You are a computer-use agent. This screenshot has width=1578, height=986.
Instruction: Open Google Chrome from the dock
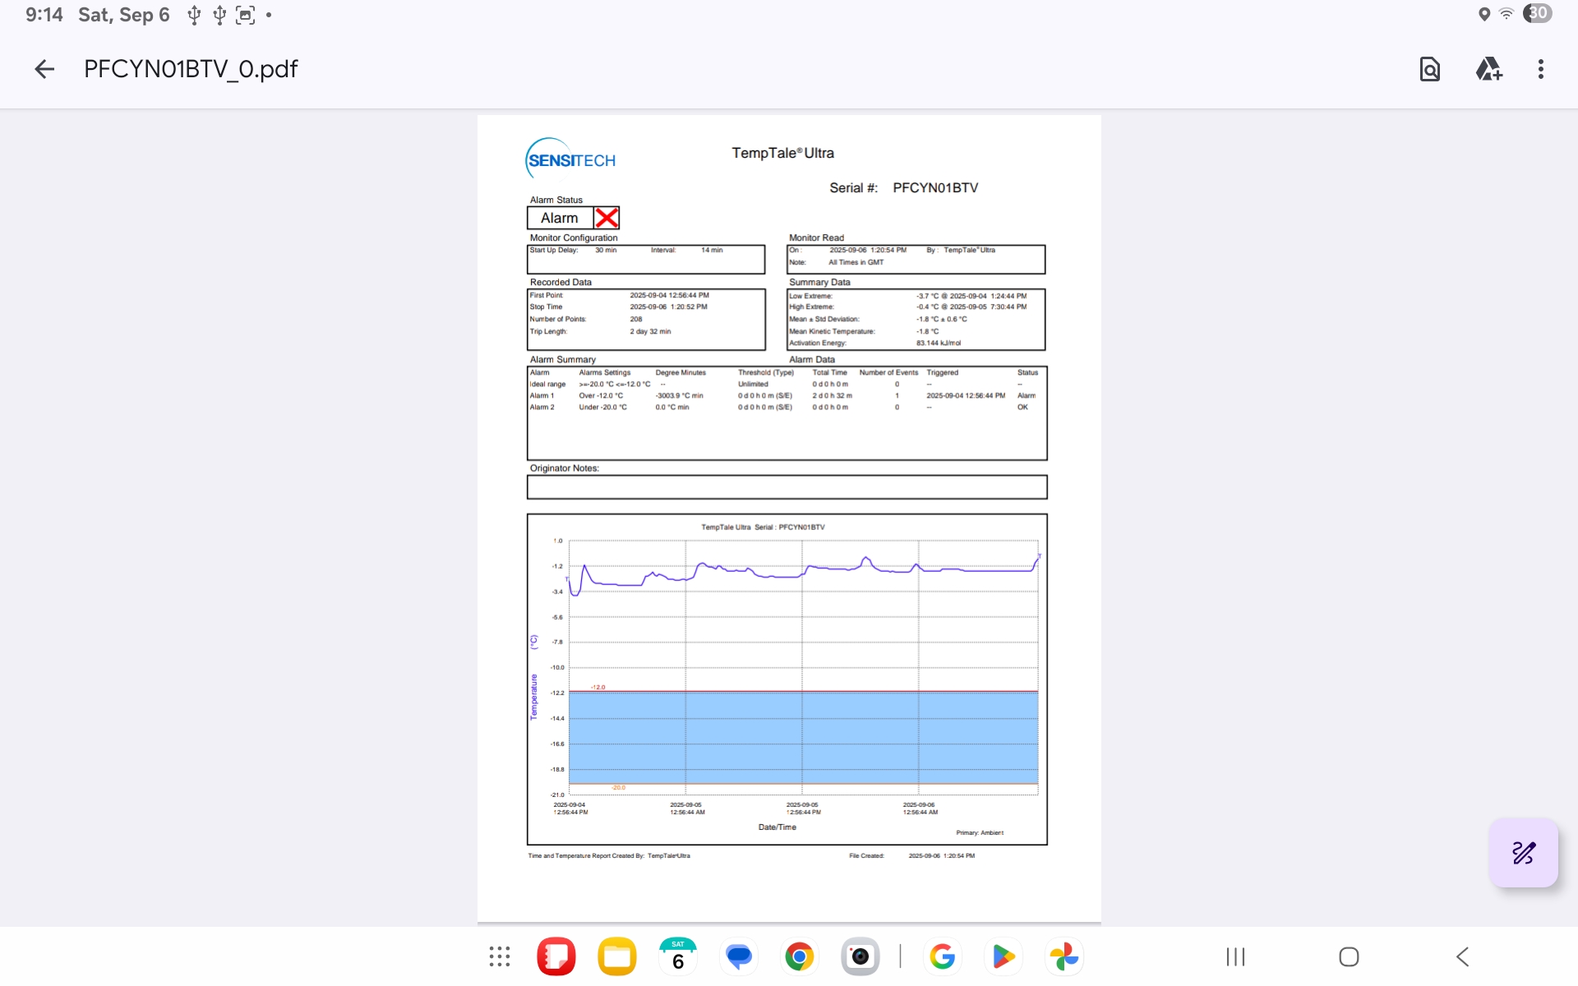[x=799, y=956]
